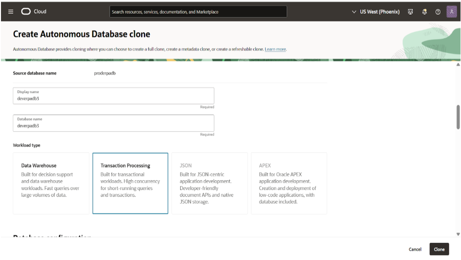Select the APEX workload card

[289, 183]
